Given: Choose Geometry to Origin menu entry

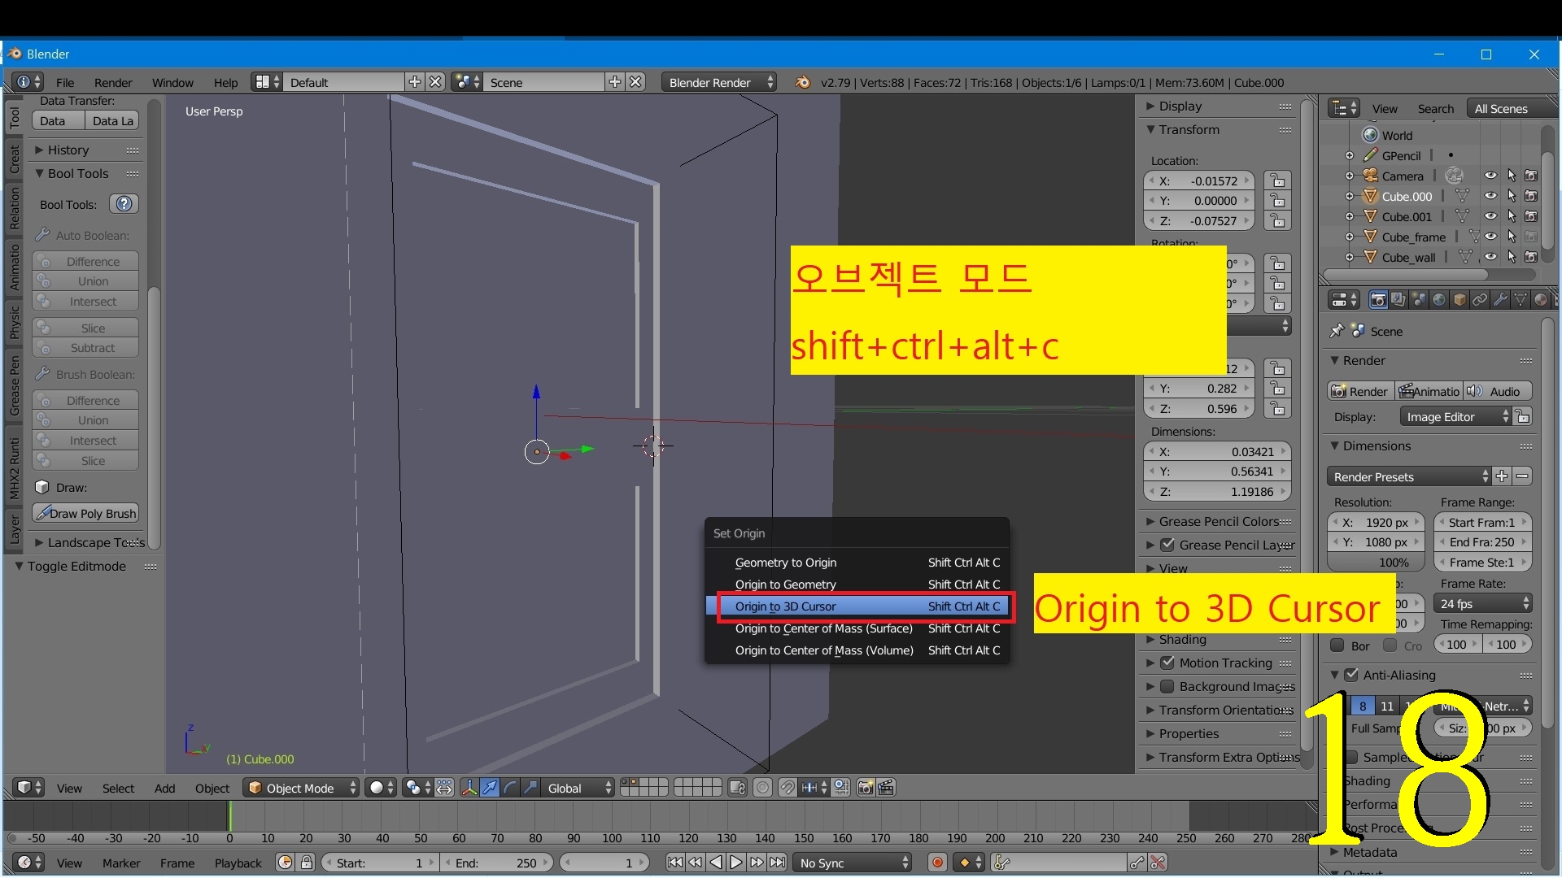Looking at the screenshot, I should [x=857, y=563].
